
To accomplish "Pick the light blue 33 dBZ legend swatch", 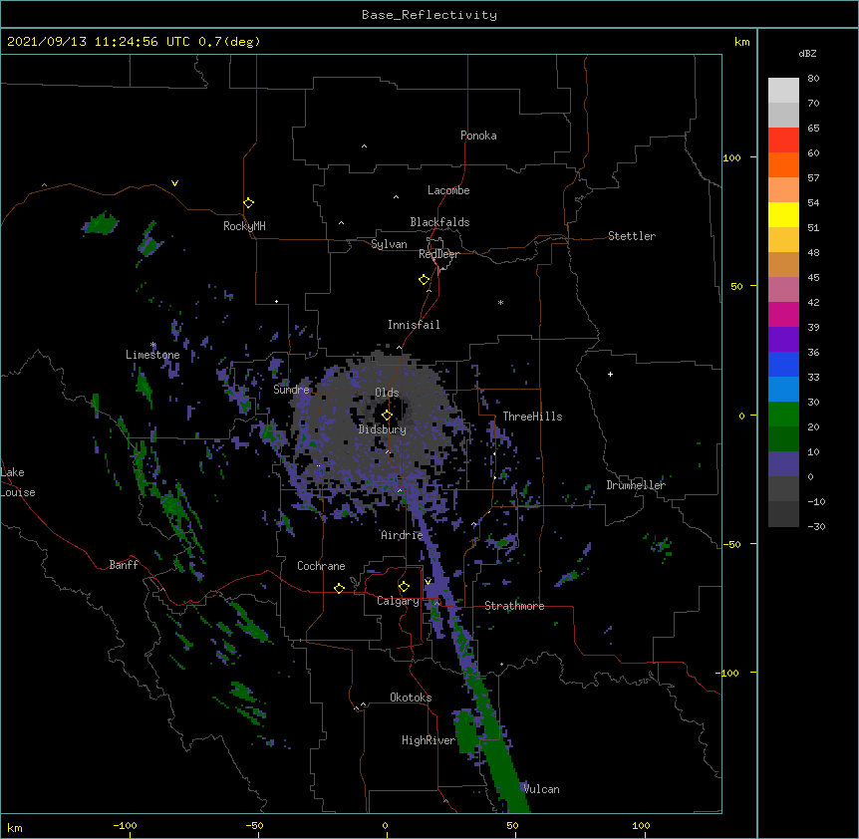I will click(x=783, y=390).
